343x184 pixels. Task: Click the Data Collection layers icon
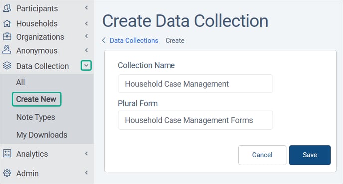[7, 66]
